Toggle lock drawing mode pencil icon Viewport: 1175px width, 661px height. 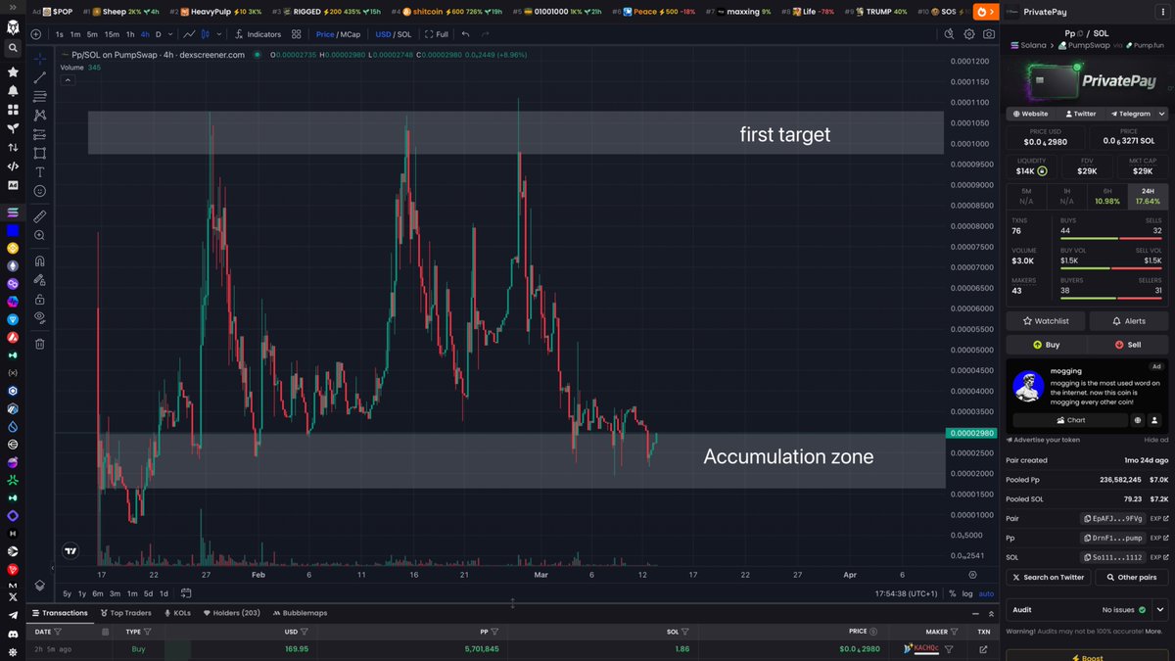(x=40, y=280)
